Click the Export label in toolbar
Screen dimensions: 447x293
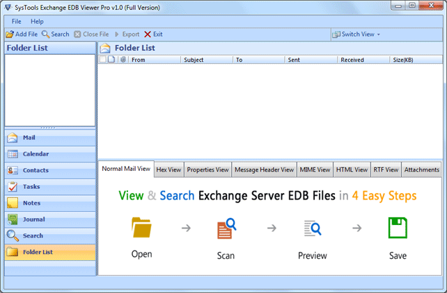click(131, 35)
